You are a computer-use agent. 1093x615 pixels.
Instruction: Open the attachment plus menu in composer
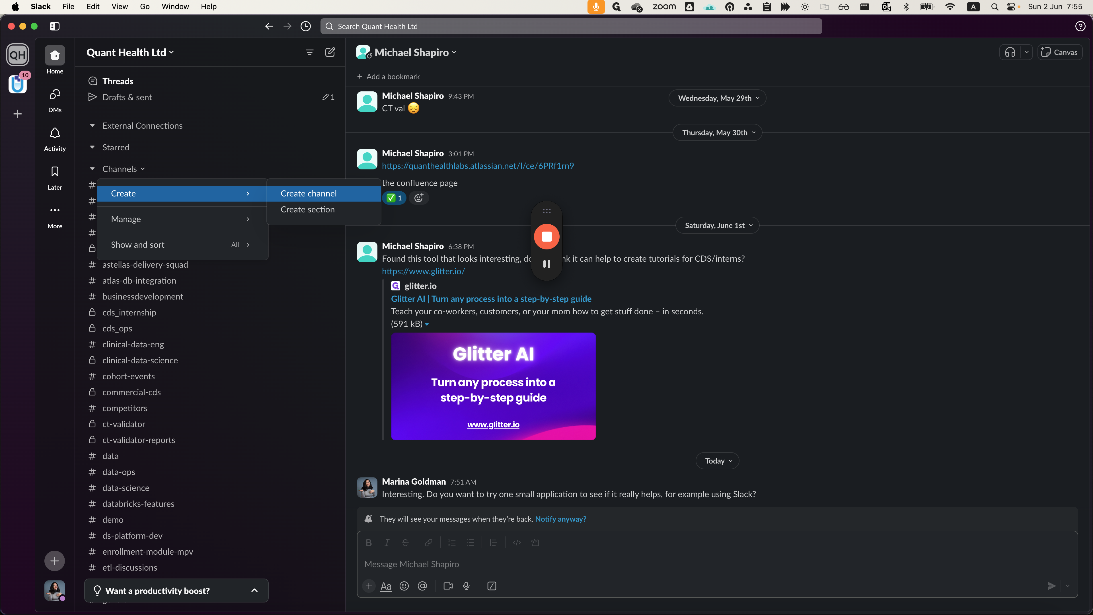[x=369, y=586]
